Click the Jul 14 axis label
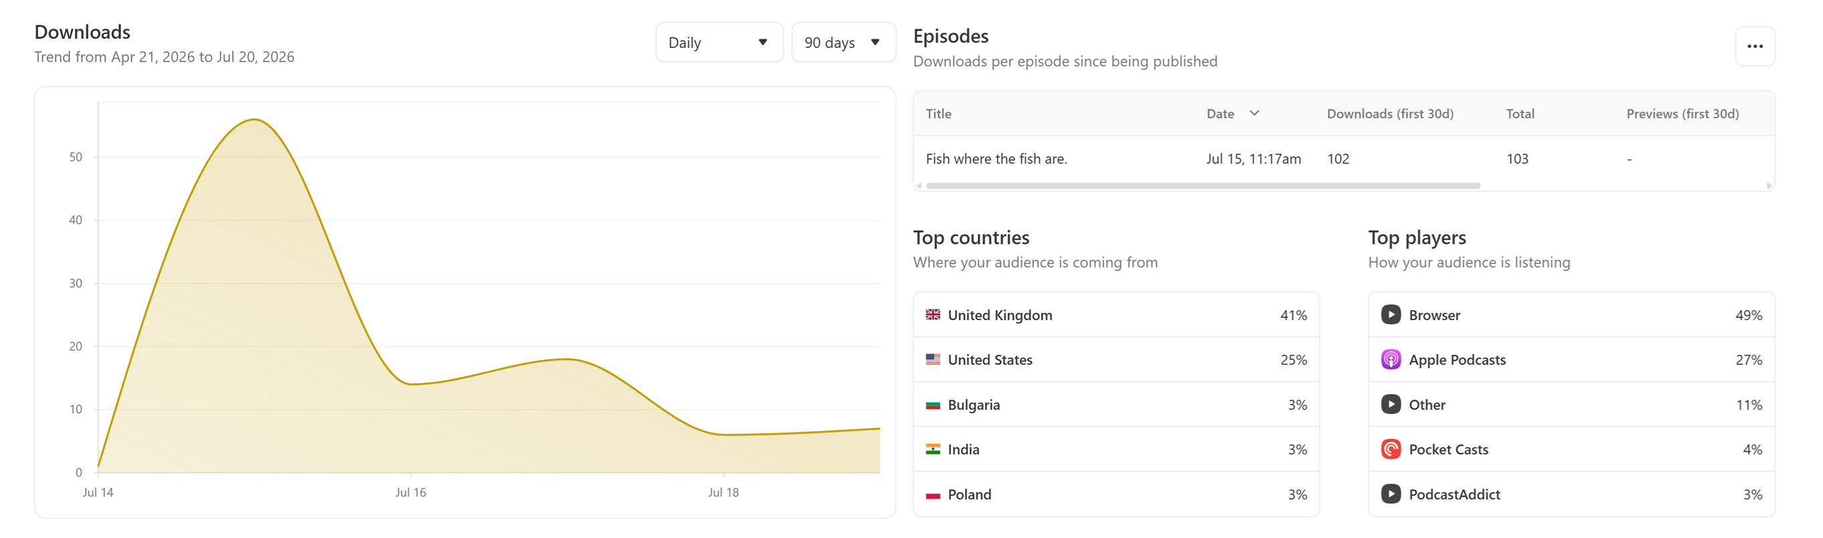The image size is (1823, 538). 98,493
